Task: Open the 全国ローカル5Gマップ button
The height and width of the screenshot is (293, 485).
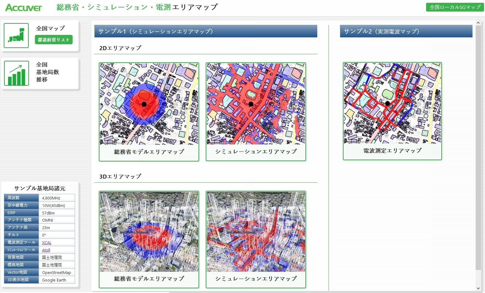Action: [x=455, y=7]
